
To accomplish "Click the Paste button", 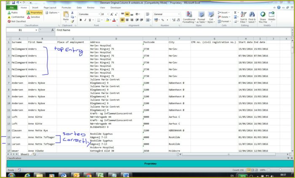I will [66, 16].
